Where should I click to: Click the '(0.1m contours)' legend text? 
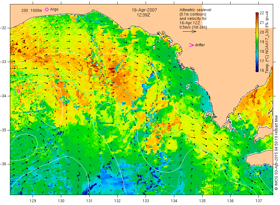tap(193, 14)
